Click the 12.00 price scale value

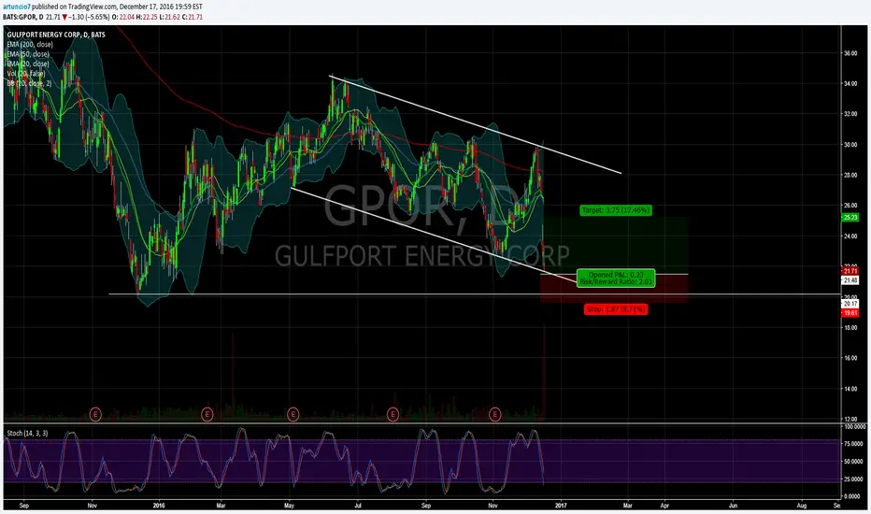[850, 419]
